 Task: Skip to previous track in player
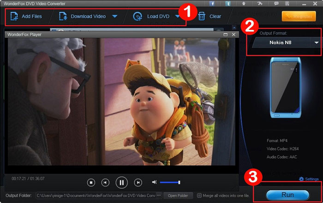pyautogui.click(x=105, y=182)
